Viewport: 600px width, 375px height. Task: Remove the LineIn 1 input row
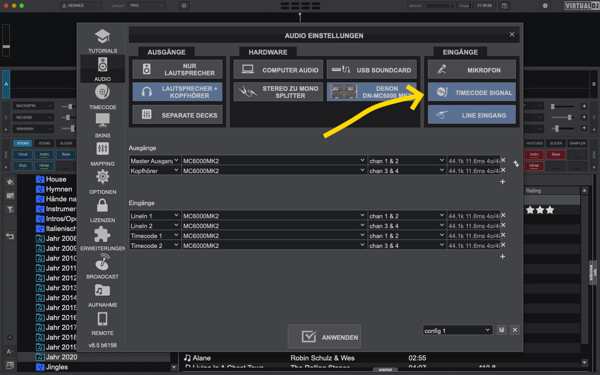(x=503, y=215)
